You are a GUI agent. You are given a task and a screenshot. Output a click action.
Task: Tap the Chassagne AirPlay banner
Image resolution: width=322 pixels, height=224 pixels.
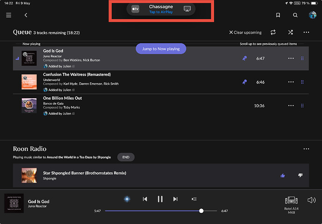[161, 9]
